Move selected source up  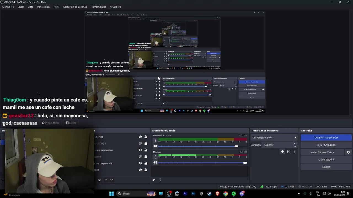point(106,180)
